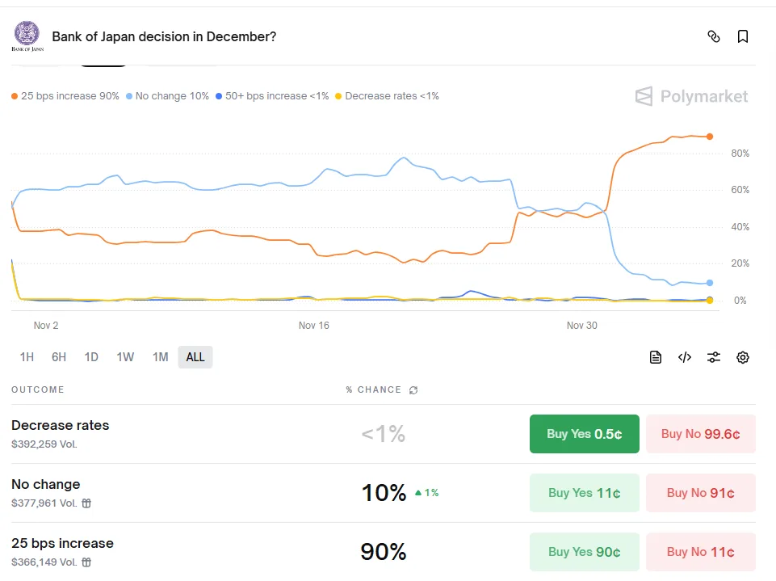Click the Bank of Japan logo
This screenshot has height=581, width=776.
point(27,36)
